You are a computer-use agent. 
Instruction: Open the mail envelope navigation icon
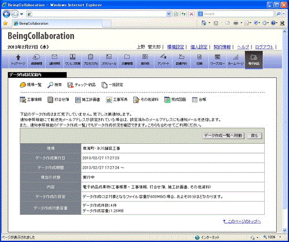(54, 59)
